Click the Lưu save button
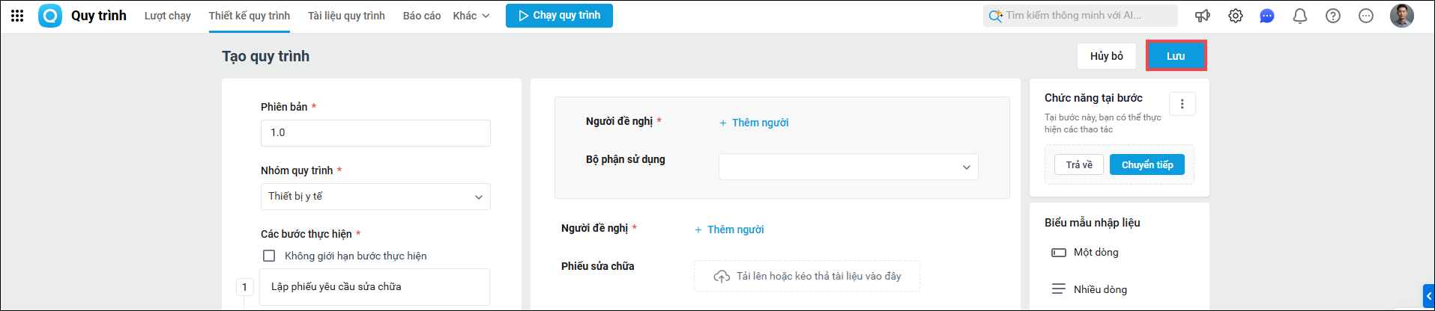This screenshot has width=1435, height=311. click(1176, 56)
